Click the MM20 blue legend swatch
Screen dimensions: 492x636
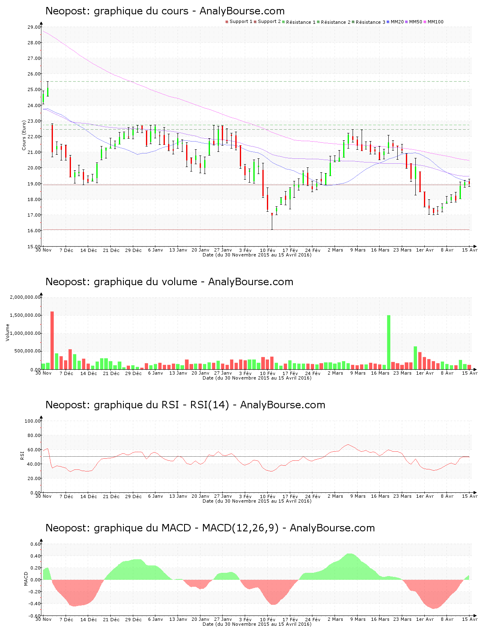pos(388,22)
